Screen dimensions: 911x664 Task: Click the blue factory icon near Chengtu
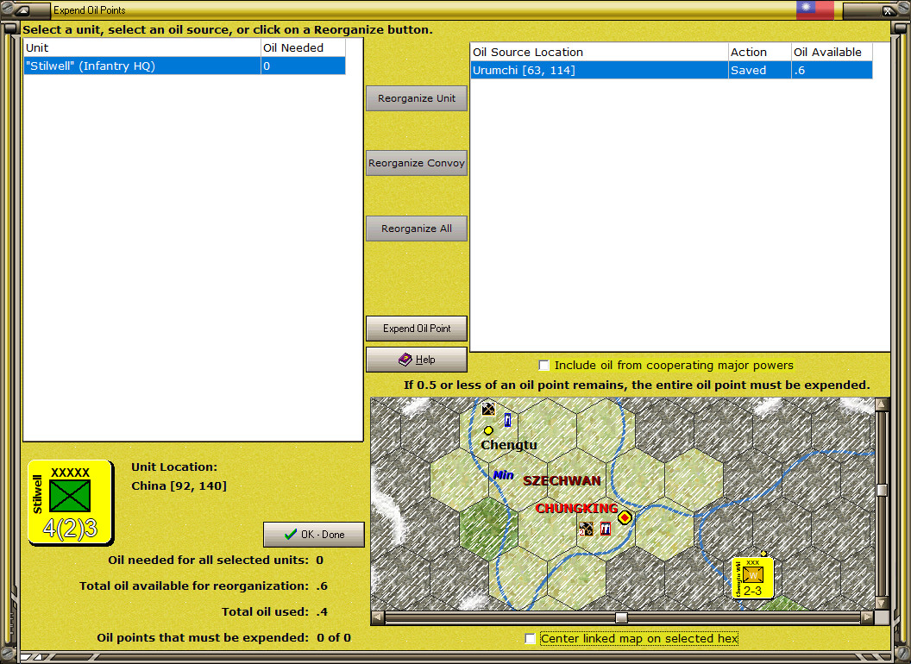[507, 419]
